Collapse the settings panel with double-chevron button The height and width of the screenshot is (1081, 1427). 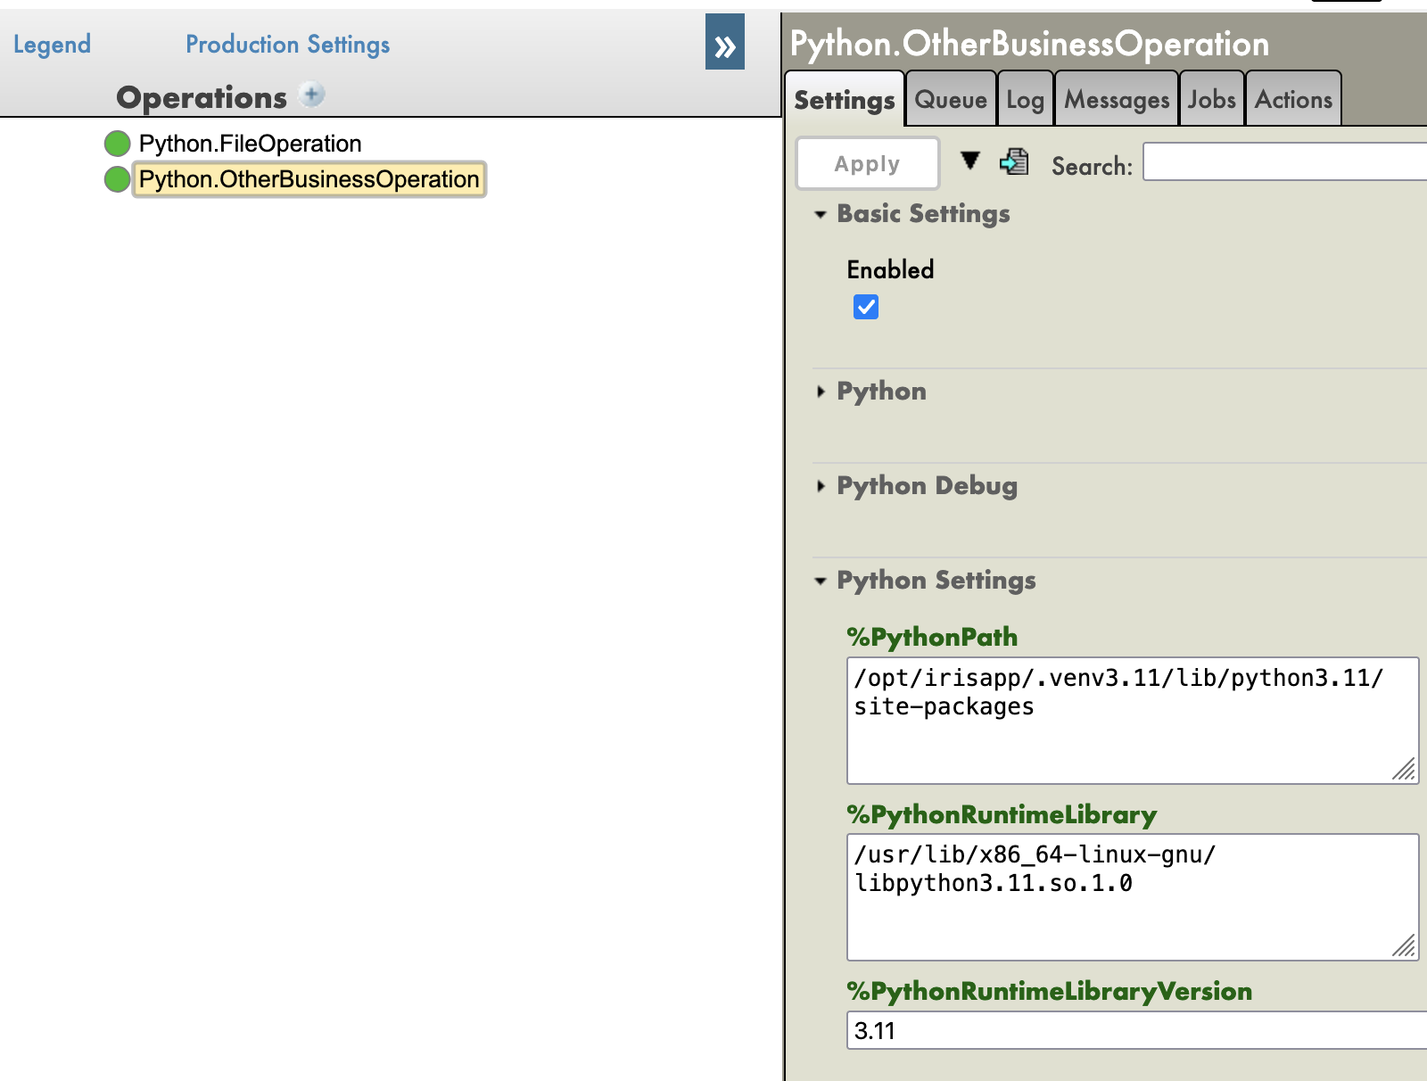point(724,42)
